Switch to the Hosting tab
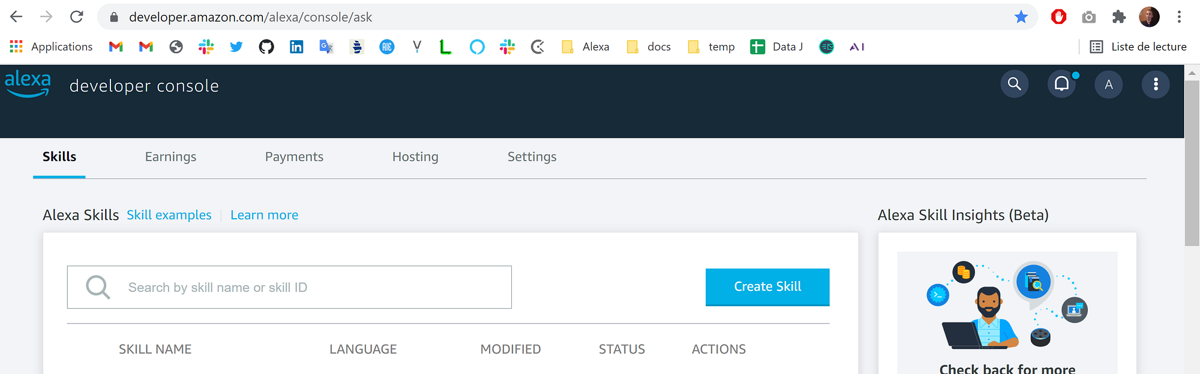The height and width of the screenshot is (374, 1200). (x=415, y=157)
